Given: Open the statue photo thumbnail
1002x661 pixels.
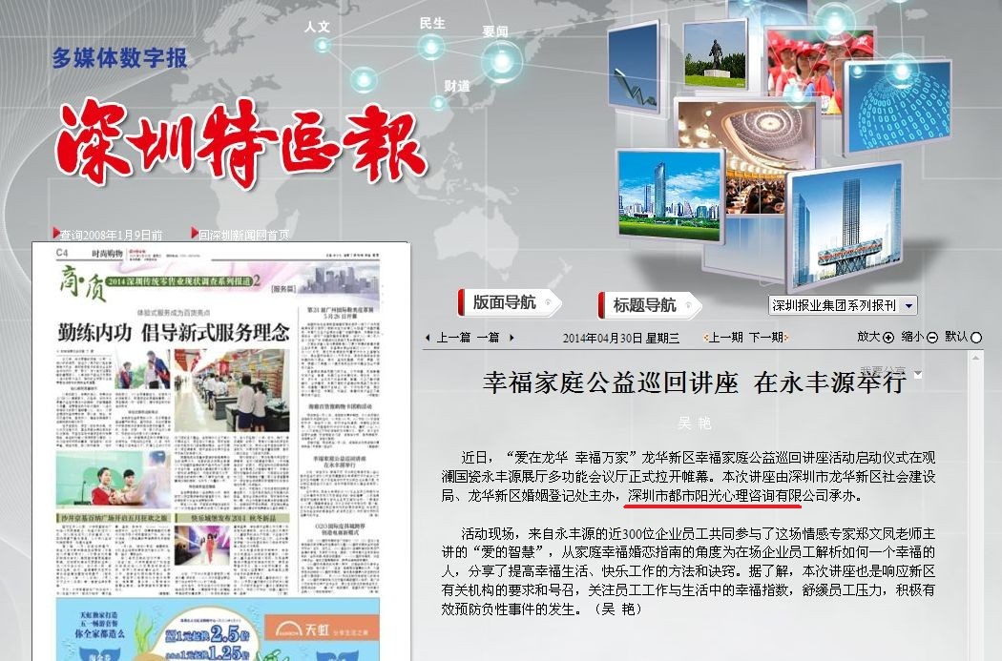Looking at the screenshot, I should pyautogui.click(x=715, y=55).
